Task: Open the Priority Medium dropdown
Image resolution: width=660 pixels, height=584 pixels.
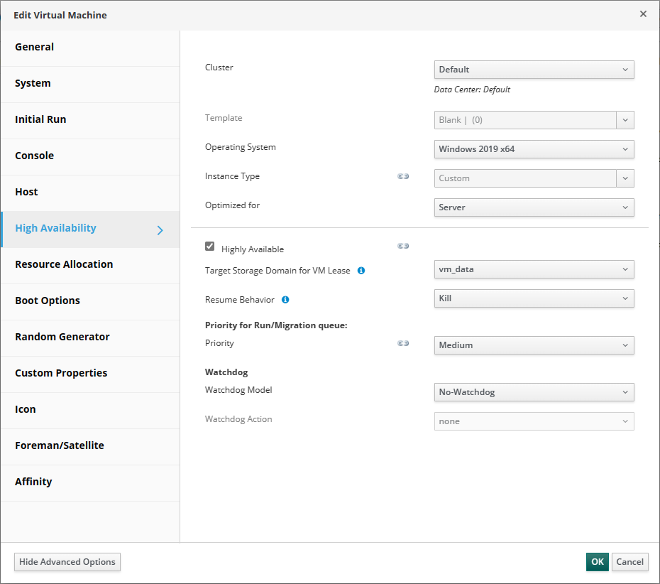Action: [x=534, y=345]
